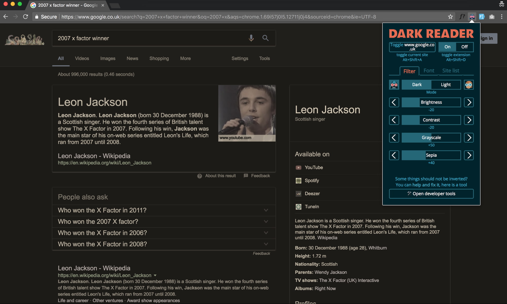Open search Settings menu
Image resolution: width=507 pixels, height=304 pixels.
[x=240, y=59]
